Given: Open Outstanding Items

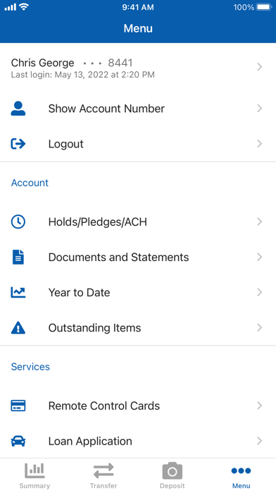Looking at the screenshot, I should tap(138, 327).
